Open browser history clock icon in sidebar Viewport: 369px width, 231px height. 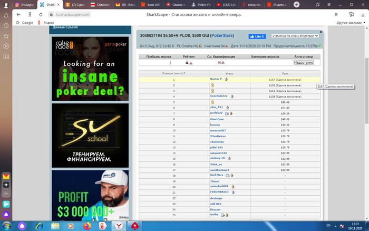tap(6, 26)
